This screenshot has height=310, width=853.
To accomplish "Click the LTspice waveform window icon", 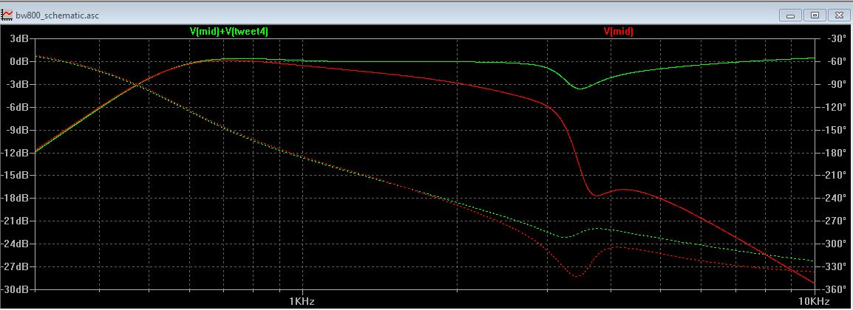I will pyautogui.click(x=7, y=15).
